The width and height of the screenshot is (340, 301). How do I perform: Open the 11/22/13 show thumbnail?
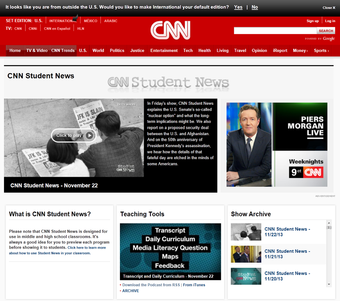[x=246, y=232]
